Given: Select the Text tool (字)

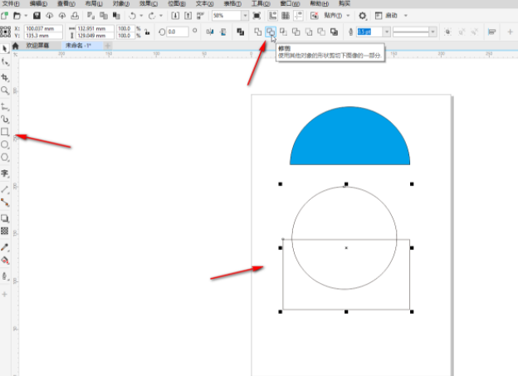Looking at the screenshot, I should 6,173.
